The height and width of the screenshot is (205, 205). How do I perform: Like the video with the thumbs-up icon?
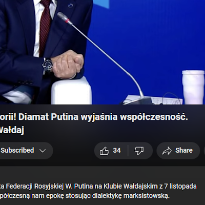[104, 151]
